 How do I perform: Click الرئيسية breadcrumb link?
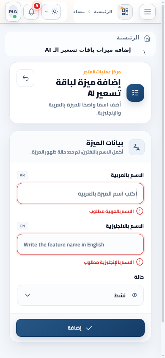(128, 38)
